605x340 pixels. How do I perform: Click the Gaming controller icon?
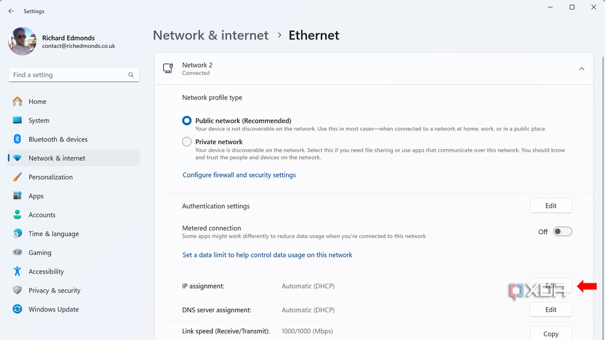tap(18, 252)
